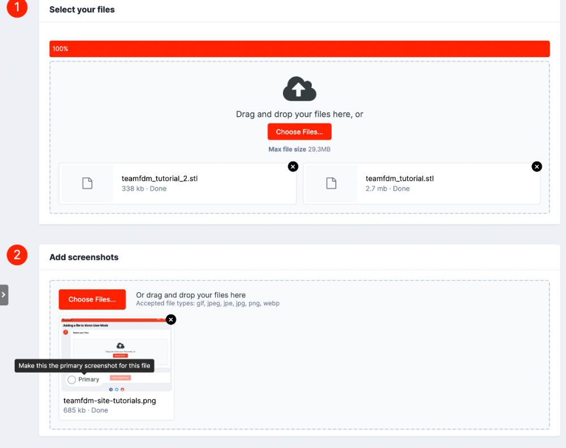Screen dimensions: 566x448
Task: Delete the teamfdm-site-tutorials.png screenshot via X
Action: 171,319
